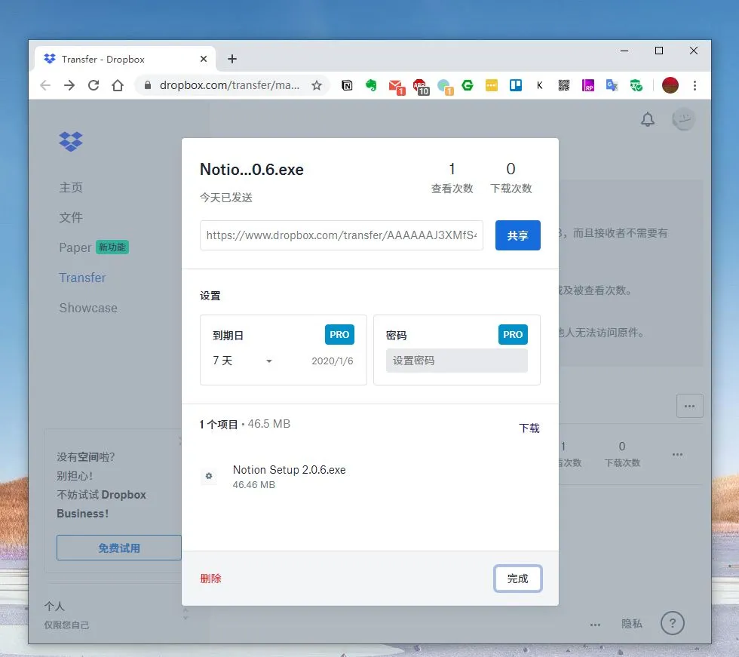The height and width of the screenshot is (657, 739).
Task: Bookmark this page with the star icon
Action: coord(317,85)
